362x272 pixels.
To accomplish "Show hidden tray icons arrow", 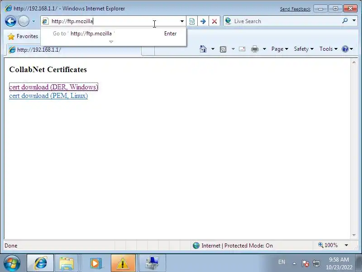I will [x=295, y=263].
